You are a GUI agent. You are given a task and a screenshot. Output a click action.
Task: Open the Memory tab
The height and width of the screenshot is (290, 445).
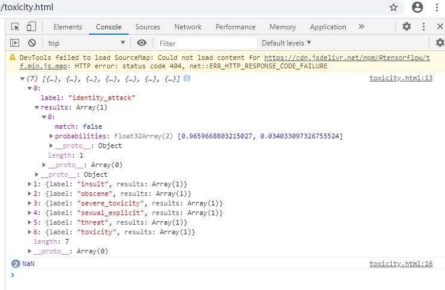(283, 27)
